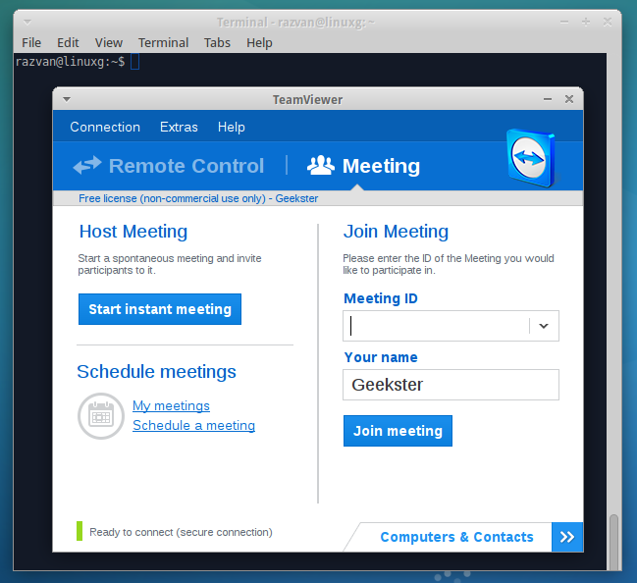Click the TeamViewer logo icon
Image resolution: width=637 pixels, height=583 pixels.
point(531,158)
